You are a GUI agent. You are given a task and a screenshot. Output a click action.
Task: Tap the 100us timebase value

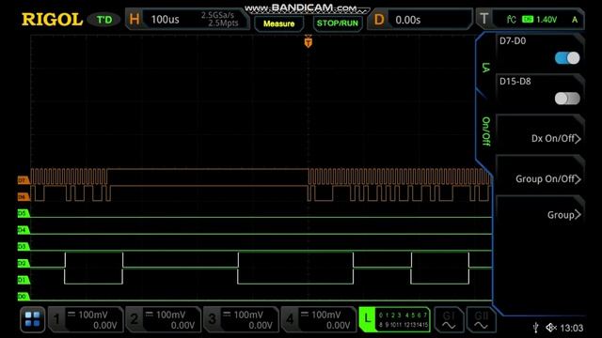tap(166, 20)
